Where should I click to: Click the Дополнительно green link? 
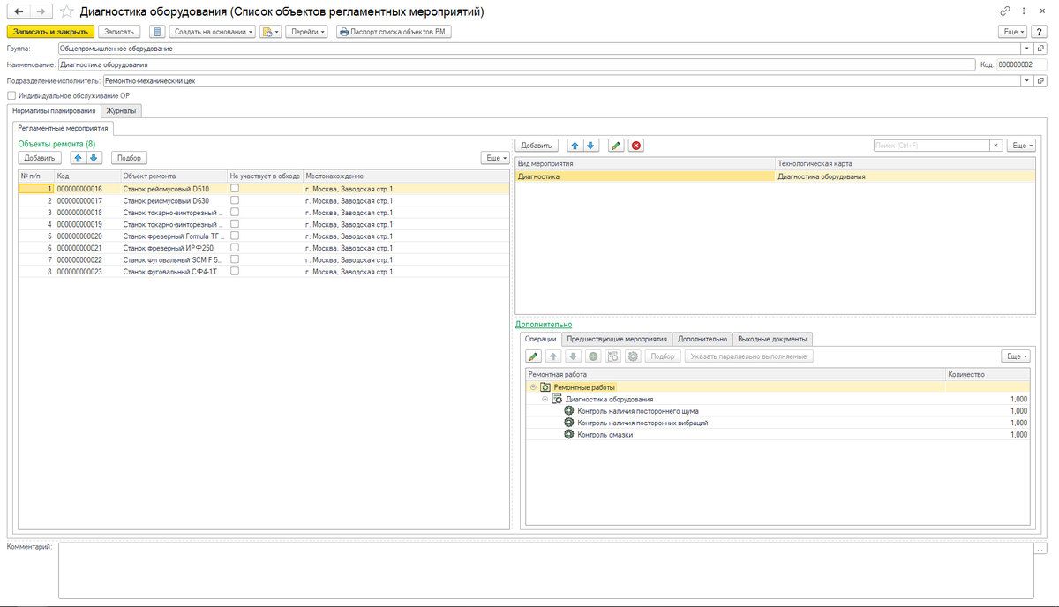543,325
